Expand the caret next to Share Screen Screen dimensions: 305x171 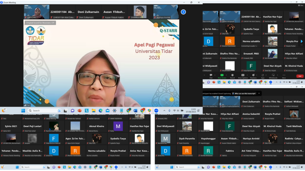(226, 75)
